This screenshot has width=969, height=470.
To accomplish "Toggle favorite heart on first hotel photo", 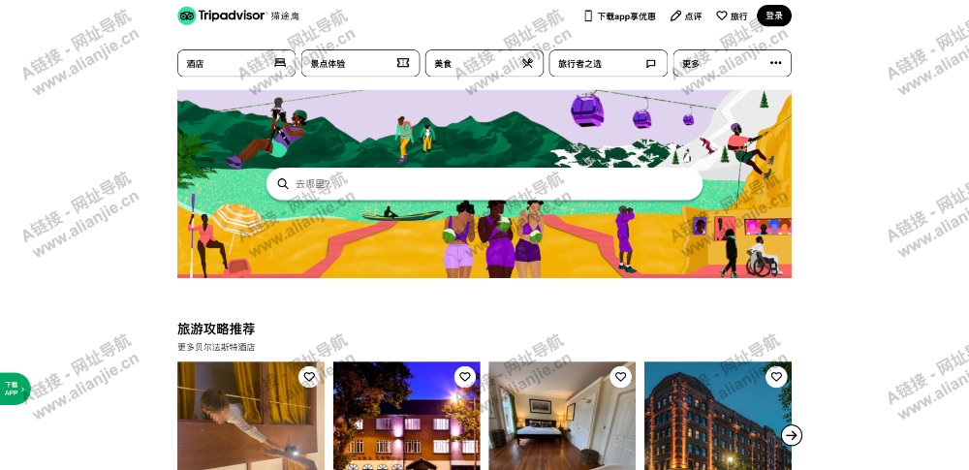I will [x=309, y=377].
